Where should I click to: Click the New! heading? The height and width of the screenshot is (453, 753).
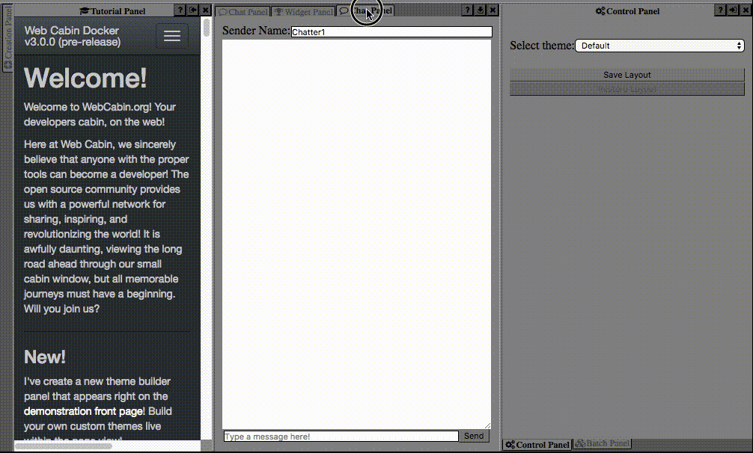[x=45, y=357]
